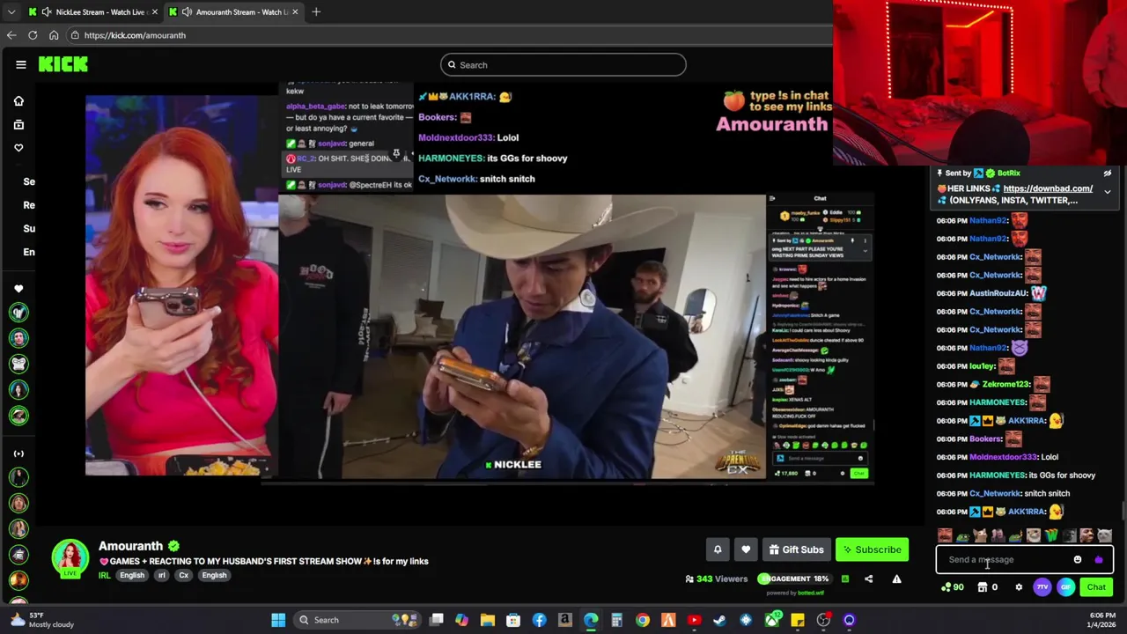Open the Windows Start menu
Viewport: 1127px width, 634px height.
(x=278, y=620)
